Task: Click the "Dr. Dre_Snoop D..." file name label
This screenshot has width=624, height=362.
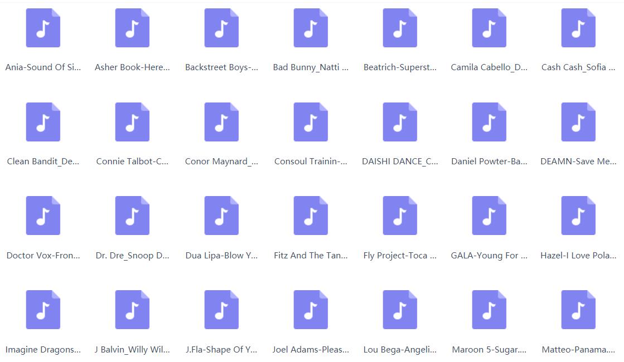Action: [x=132, y=256]
